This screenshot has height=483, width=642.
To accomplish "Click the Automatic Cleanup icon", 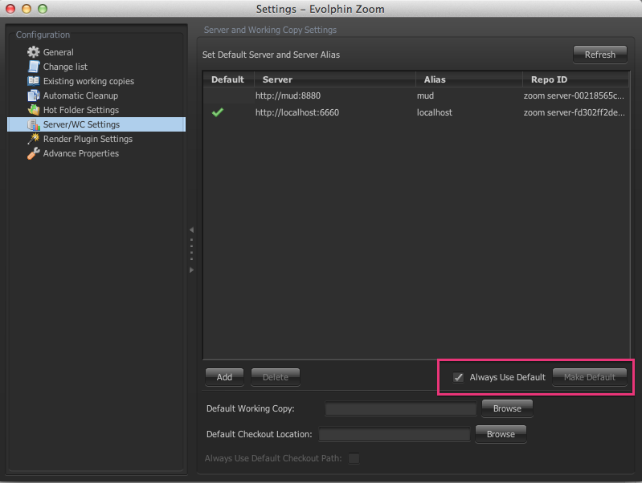I will [33, 95].
